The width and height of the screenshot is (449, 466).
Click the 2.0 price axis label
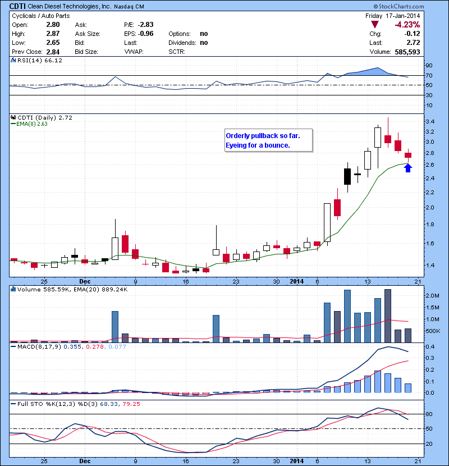pyautogui.click(x=430, y=207)
